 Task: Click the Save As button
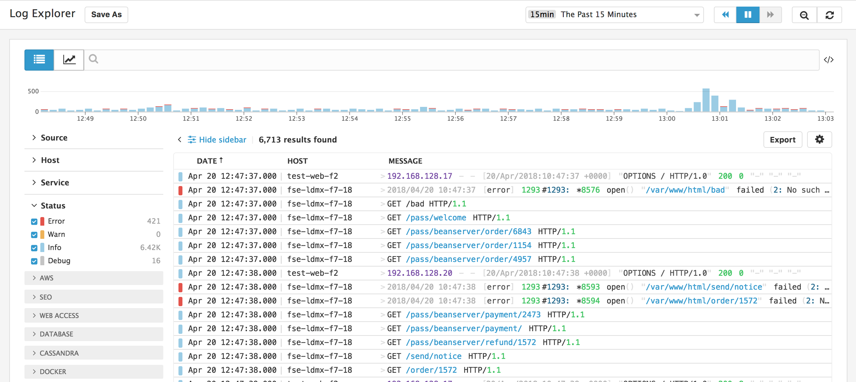(106, 15)
